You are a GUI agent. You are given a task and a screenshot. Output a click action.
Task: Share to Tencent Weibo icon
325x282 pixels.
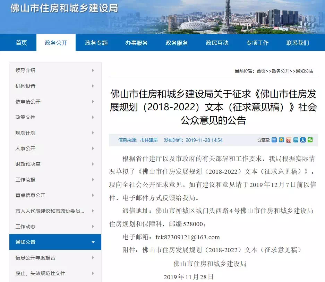pyautogui.click(x=296, y=140)
